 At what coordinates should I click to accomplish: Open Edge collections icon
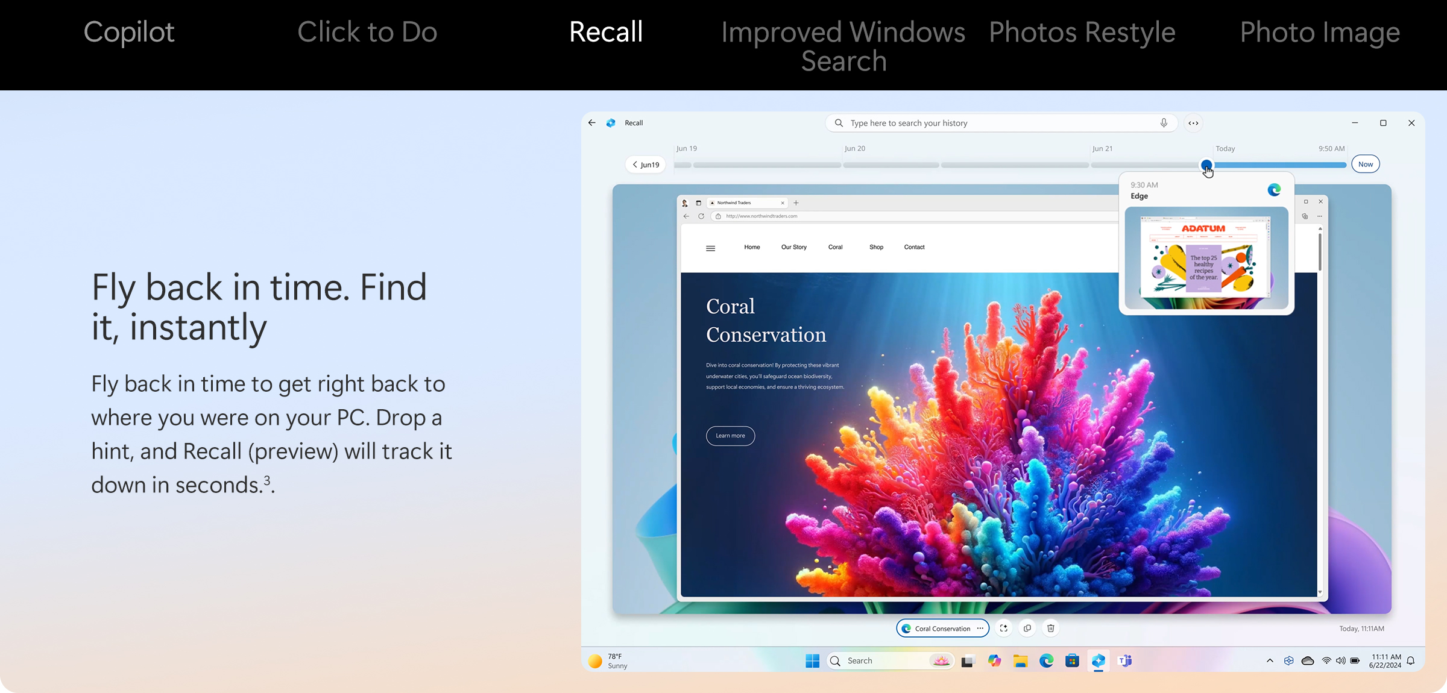tap(1305, 216)
